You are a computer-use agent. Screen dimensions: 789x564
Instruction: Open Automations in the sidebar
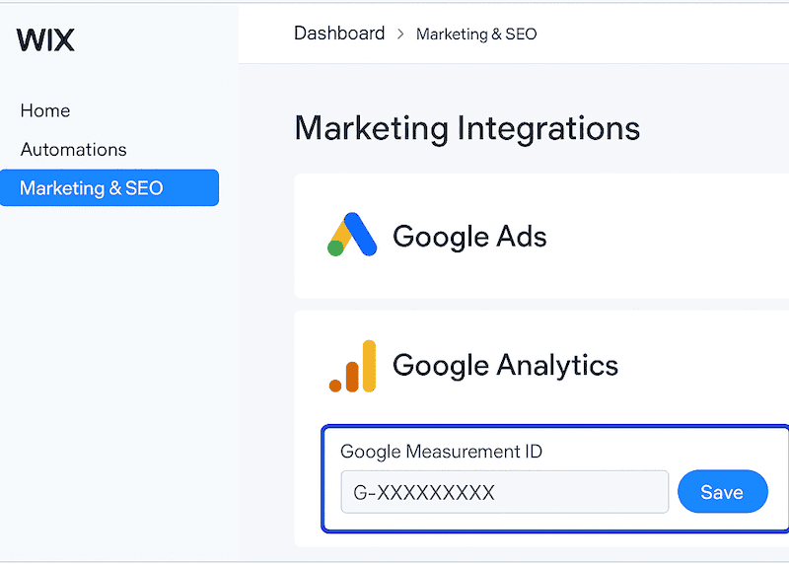[73, 150]
